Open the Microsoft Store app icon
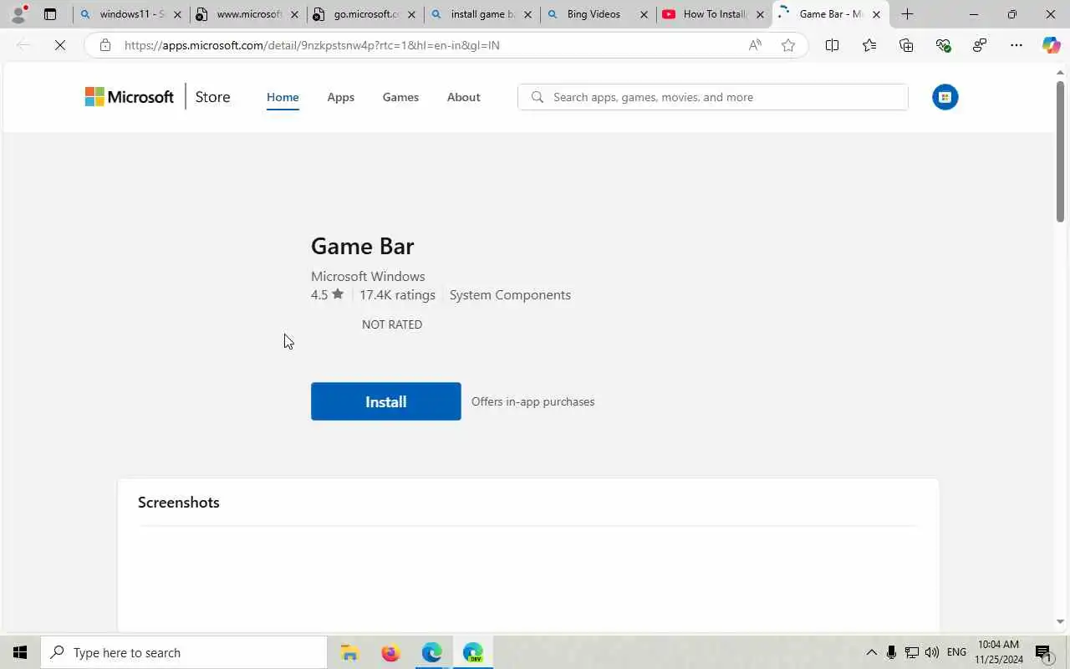 coord(945,97)
